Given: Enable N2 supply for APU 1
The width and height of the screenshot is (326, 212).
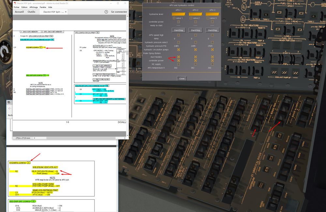Looking at the screenshot, I should tap(178, 64).
